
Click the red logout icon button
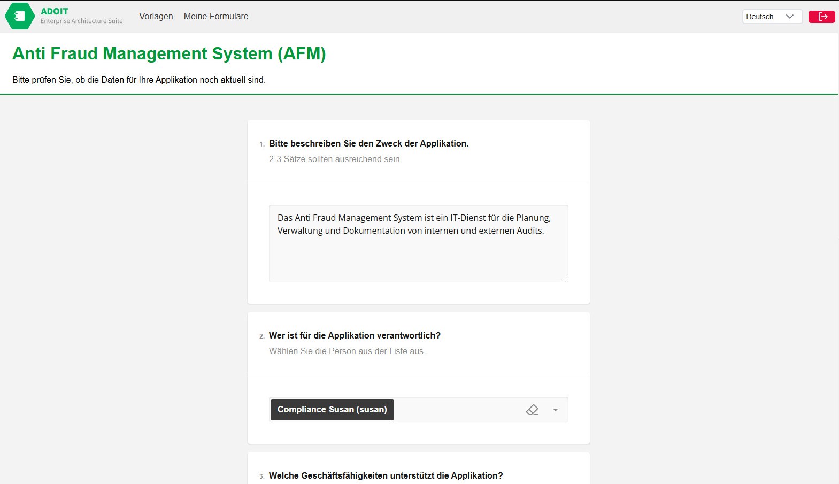822,17
